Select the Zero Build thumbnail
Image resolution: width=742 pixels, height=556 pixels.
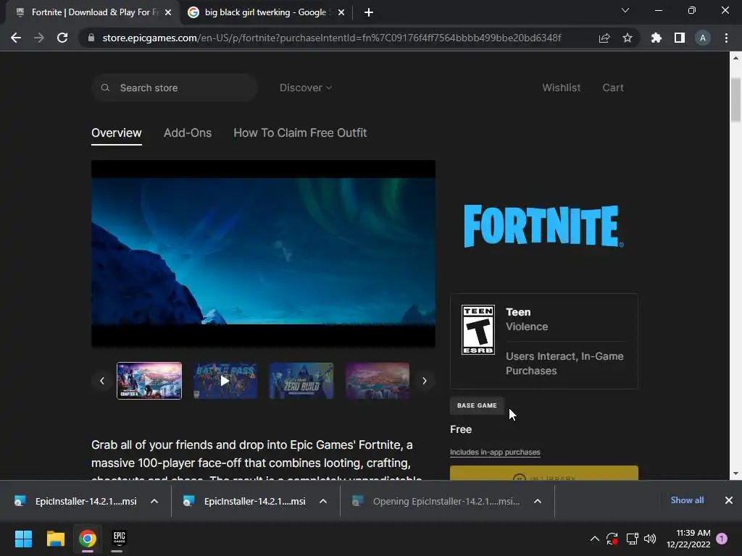click(301, 381)
